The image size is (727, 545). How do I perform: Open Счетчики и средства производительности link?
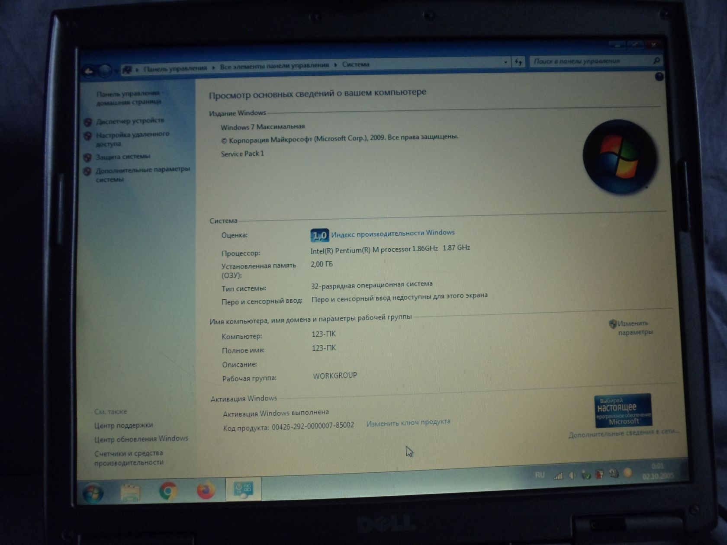[129, 458]
